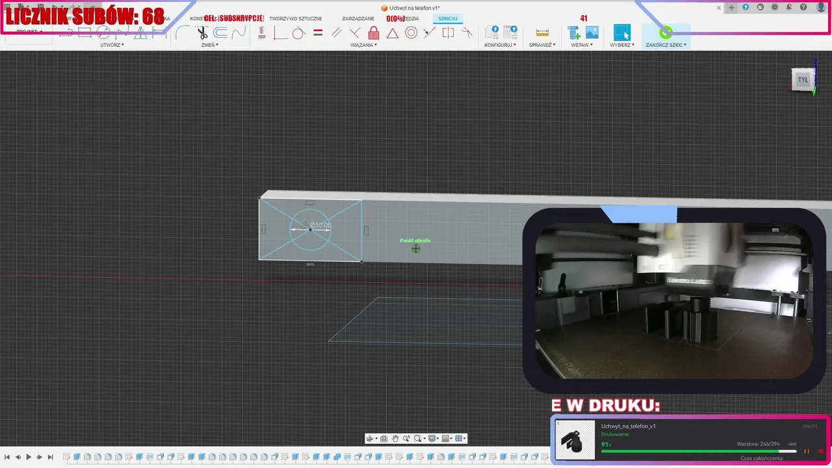Open the notifications bell
832x468 pixels.
pyautogui.click(x=789, y=7)
